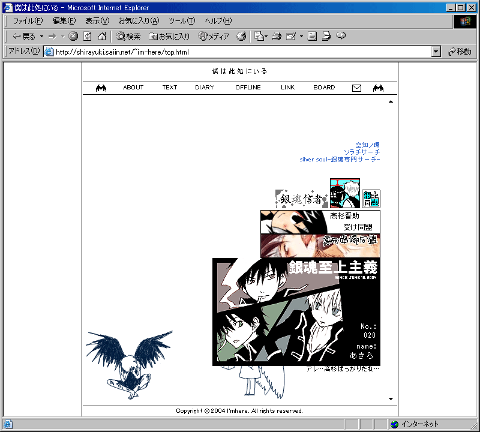Click the インターネット zone status indicator
Image resolution: width=480 pixels, height=432 pixels.
[415, 424]
